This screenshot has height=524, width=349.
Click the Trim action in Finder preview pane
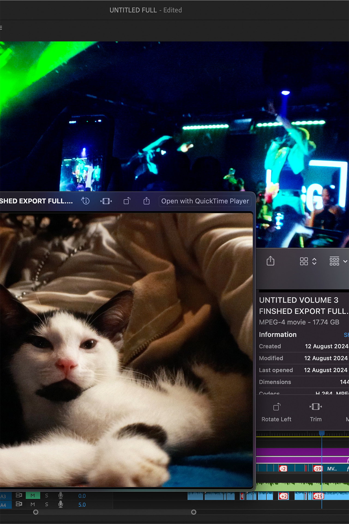[x=316, y=412]
